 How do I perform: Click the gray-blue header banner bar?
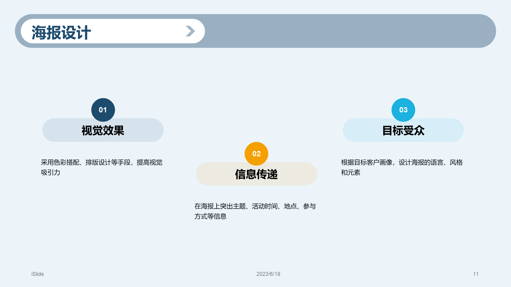(x=346, y=31)
